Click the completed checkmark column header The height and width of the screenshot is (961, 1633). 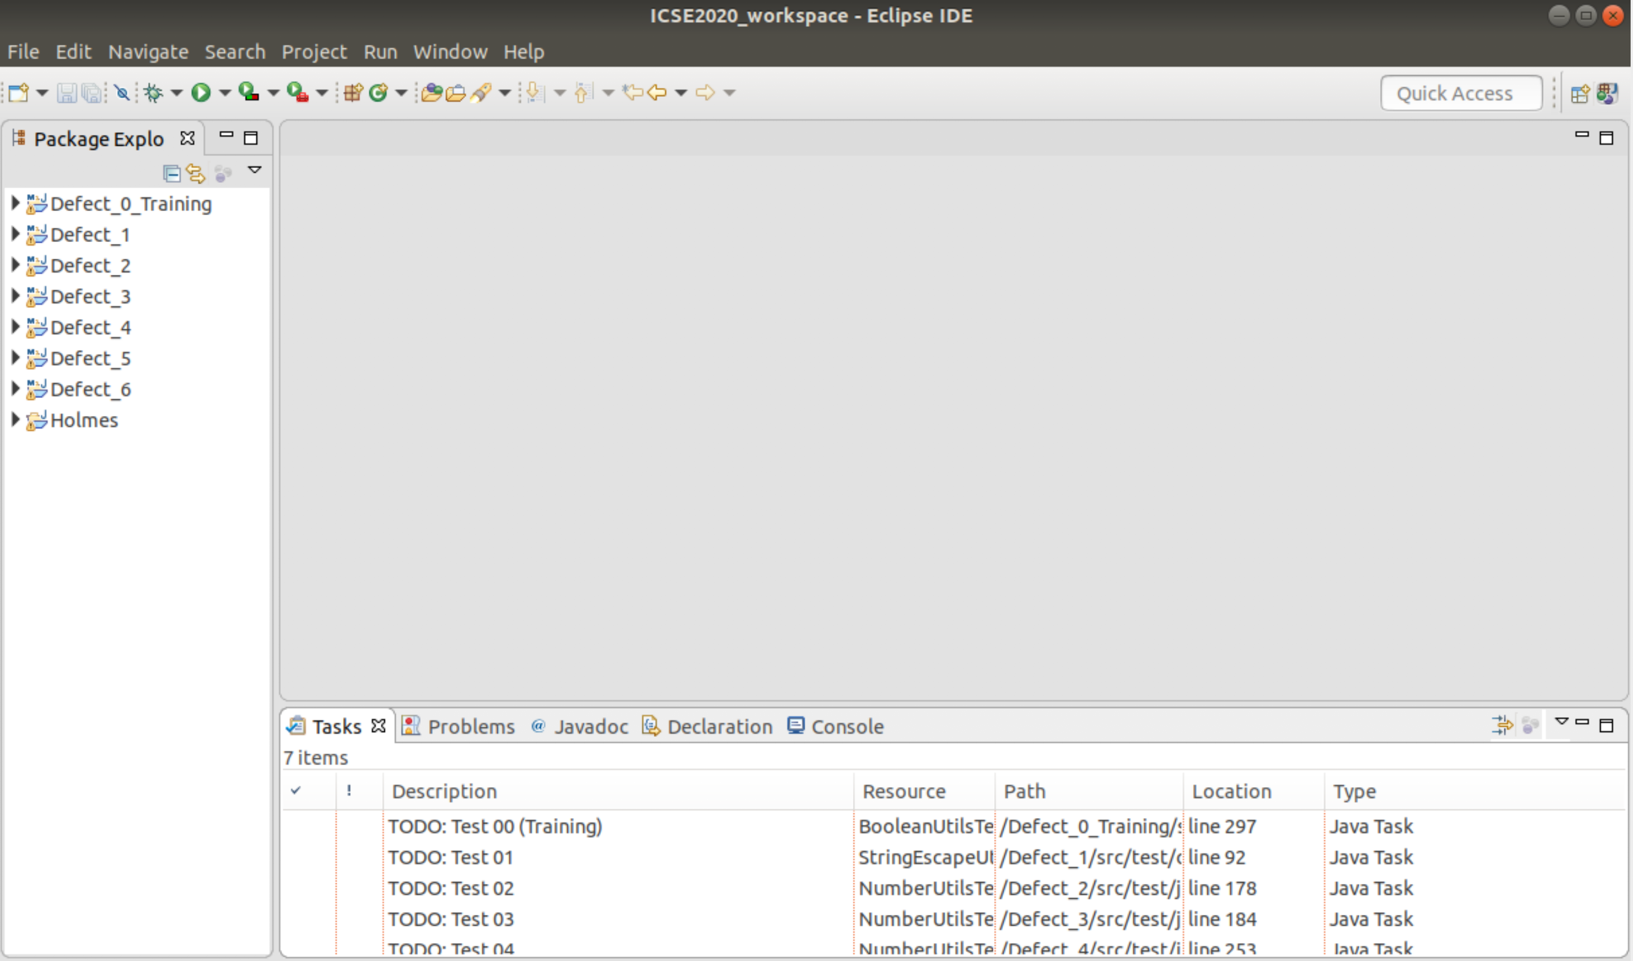pyautogui.click(x=296, y=791)
